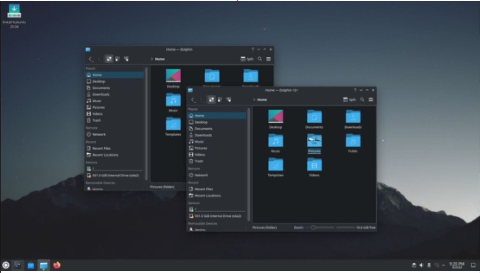
Task: Open search in the rear Dolphin window
Action: coord(260,59)
